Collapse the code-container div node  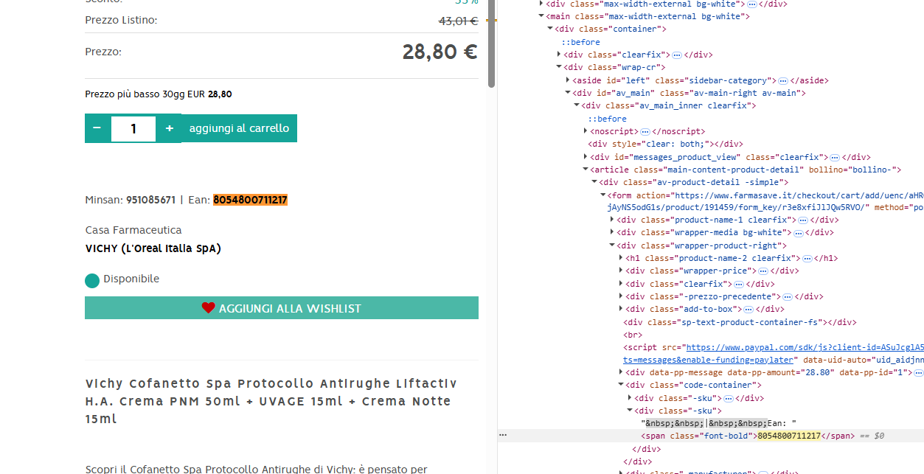(621, 385)
